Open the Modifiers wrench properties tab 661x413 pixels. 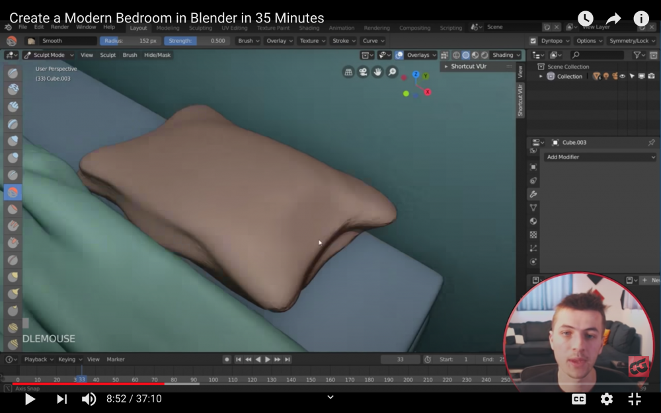pos(533,194)
